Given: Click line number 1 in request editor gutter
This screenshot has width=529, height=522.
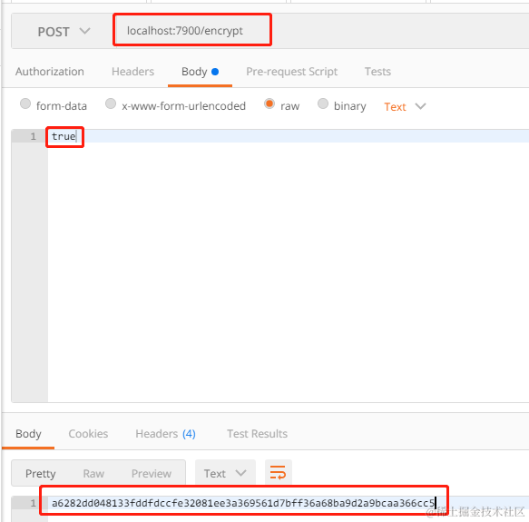Looking at the screenshot, I should (33, 136).
